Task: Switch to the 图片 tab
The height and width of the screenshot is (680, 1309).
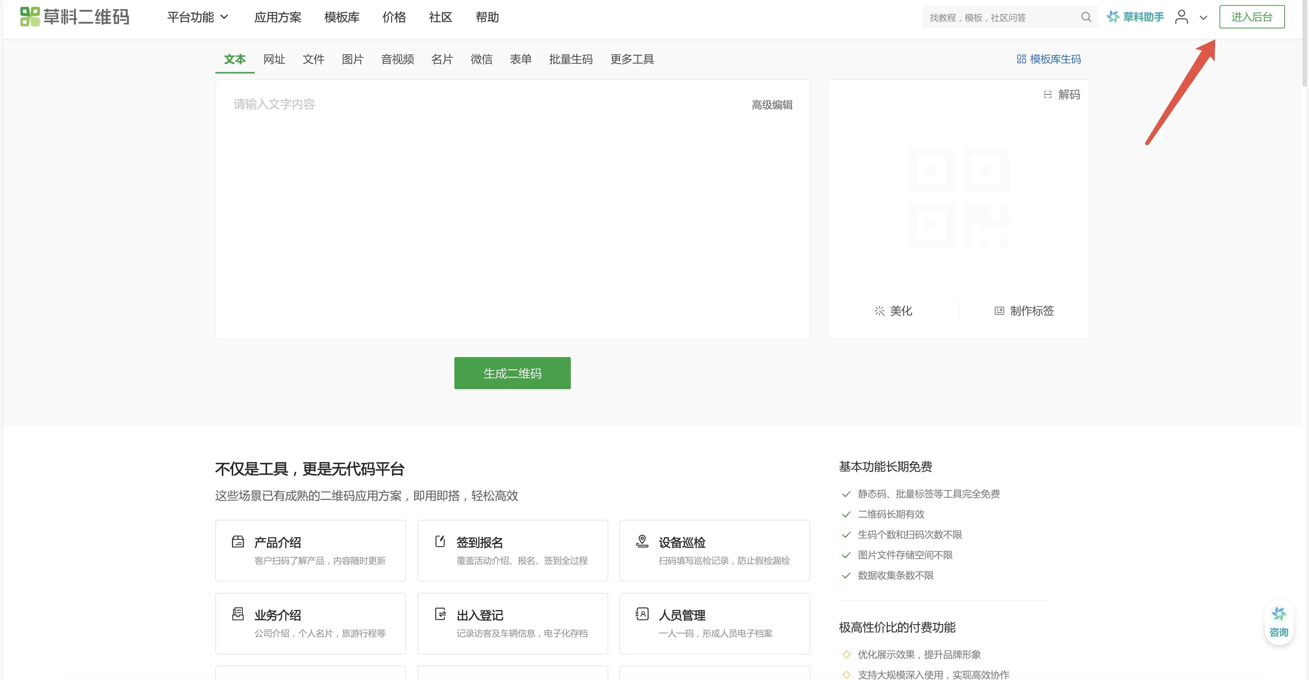Action: [353, 59]
